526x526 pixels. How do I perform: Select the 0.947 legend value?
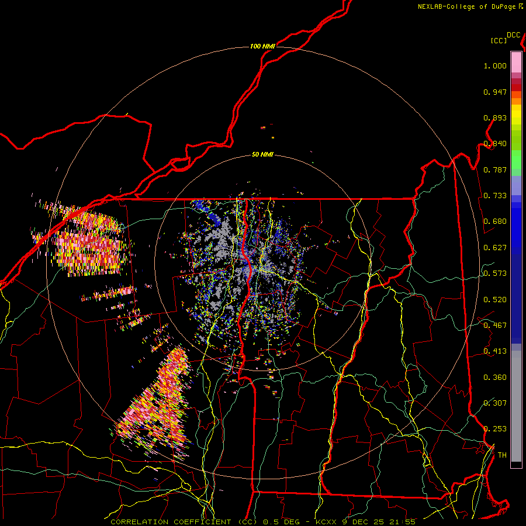pos(495,92)
